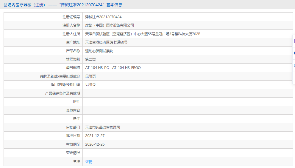Click the 批准日期 label
The height and width of the screenshot is (168, 295).
click(x=73, y=136)
